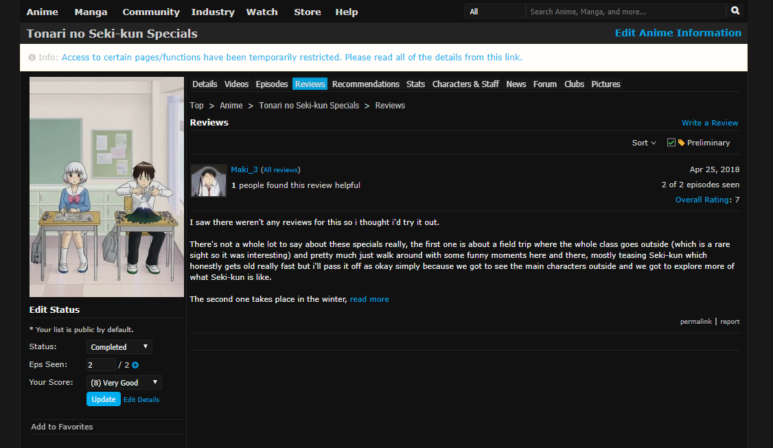Click the search input field
The height and width of the screenshot is (448, 773).
tap(625, 12)
